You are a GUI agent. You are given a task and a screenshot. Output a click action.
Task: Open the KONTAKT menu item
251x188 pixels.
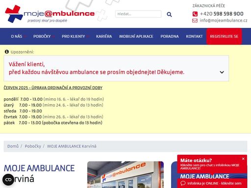pyautogui.click(x=194, y=36)
